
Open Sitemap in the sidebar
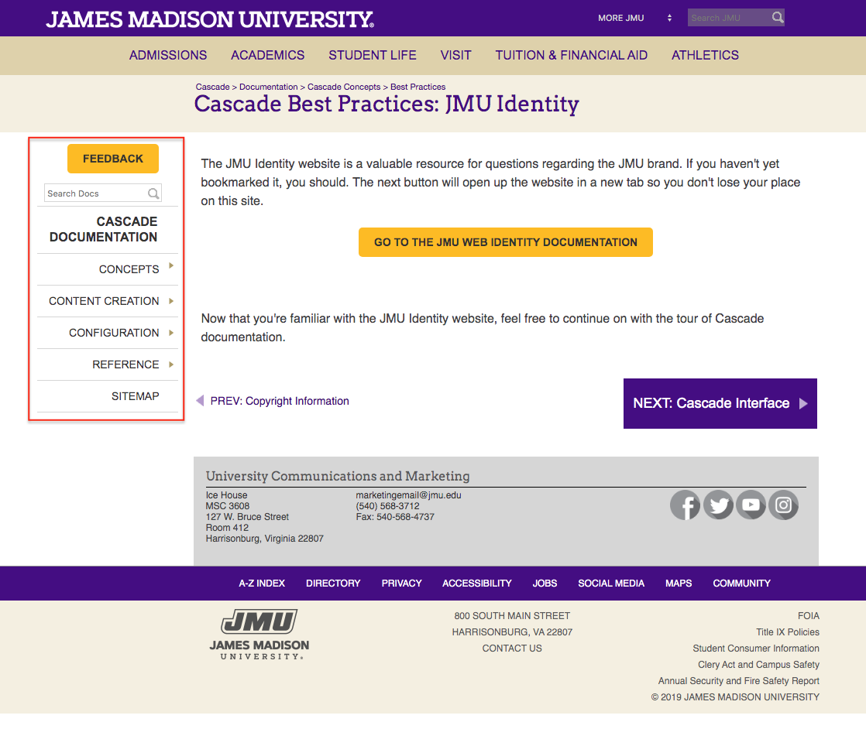[x=136, y=396]
